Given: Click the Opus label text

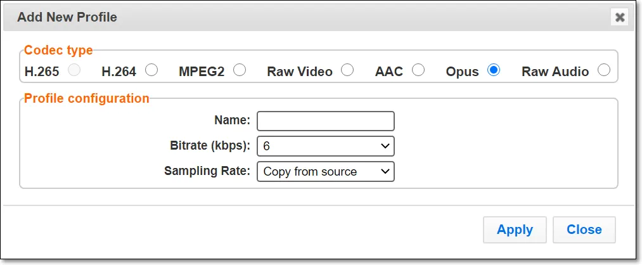Looking at the screenshot, I should point(462,72).
